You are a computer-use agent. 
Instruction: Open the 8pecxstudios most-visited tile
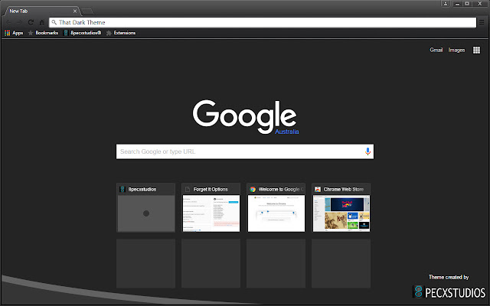click(x=146, y=207)
